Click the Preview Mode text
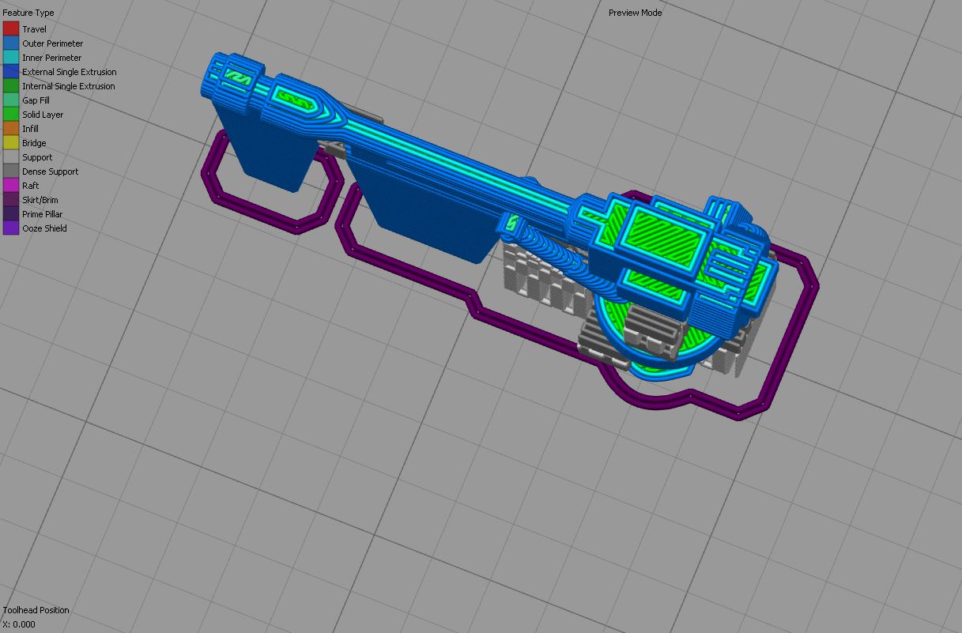 coord(636,13)
